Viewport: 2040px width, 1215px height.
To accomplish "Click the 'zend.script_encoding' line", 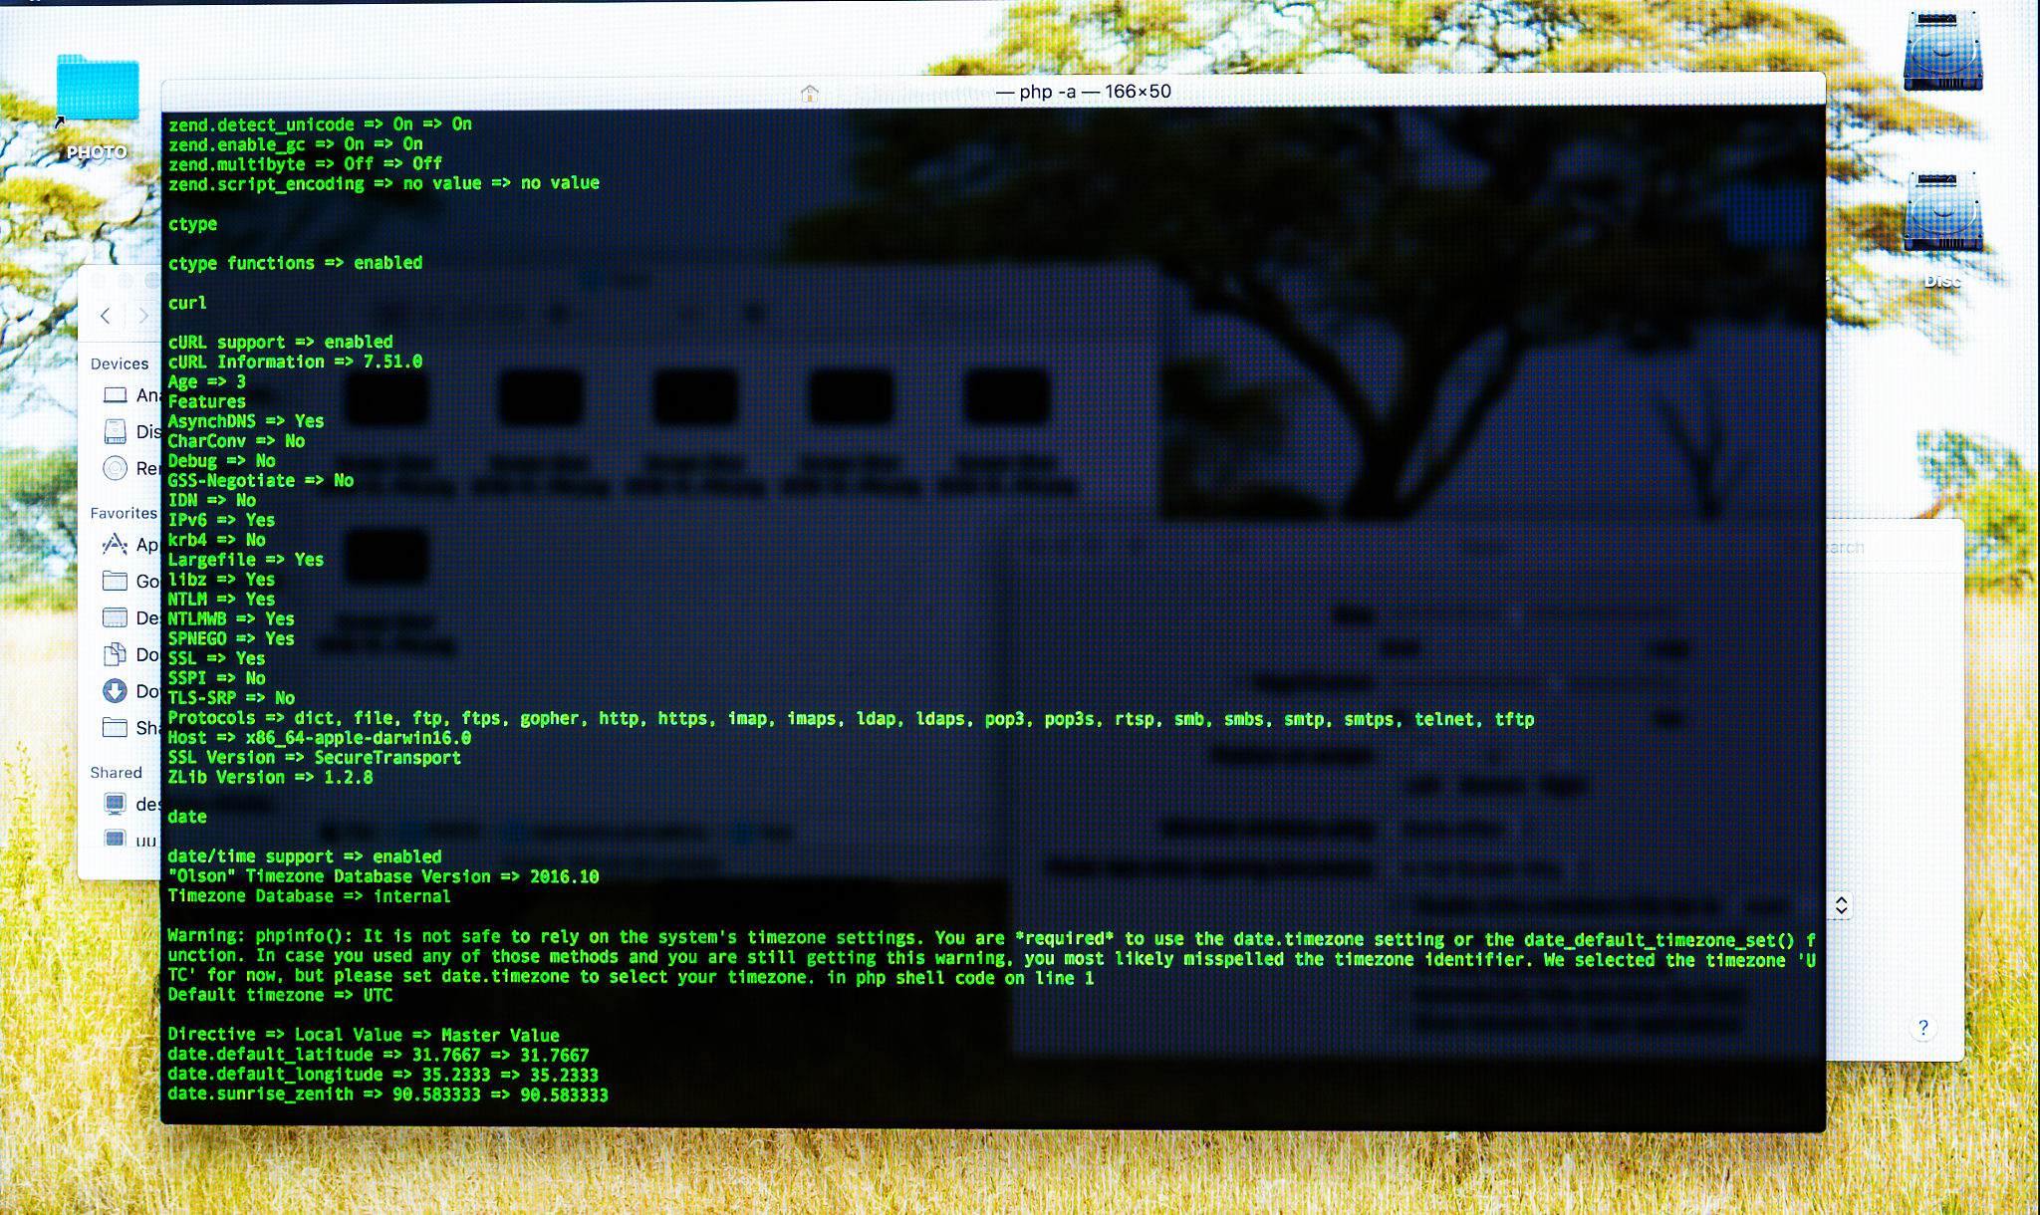I will point(383,183).
